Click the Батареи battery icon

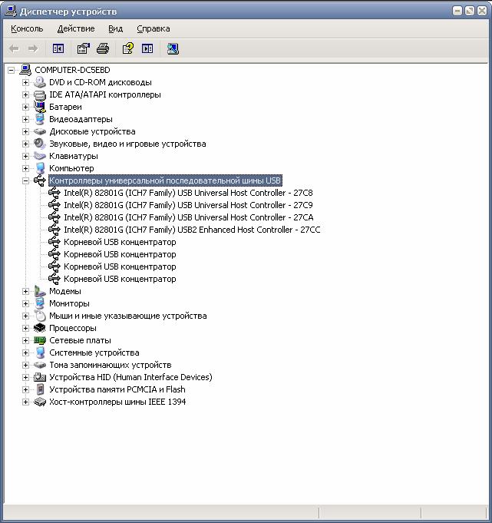(x=40, y=107)
